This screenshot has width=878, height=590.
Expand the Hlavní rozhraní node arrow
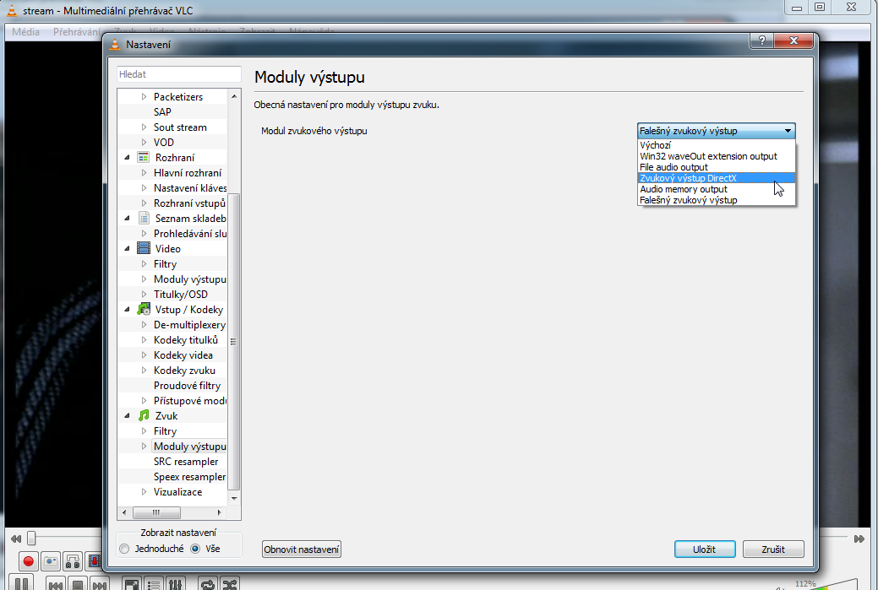[x=144, y=173]
